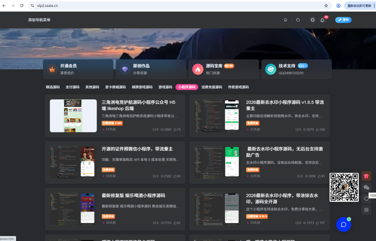Click the comment icon on the ¥19.9 post
This screenshot has width=376, height=241.
click(x=297, y=223)
